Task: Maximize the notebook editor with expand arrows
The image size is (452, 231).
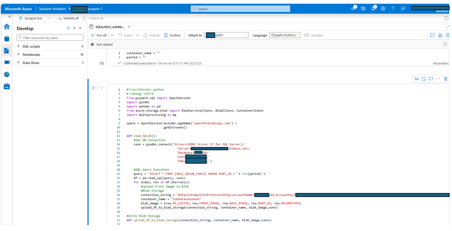Action: click(447, 27)
